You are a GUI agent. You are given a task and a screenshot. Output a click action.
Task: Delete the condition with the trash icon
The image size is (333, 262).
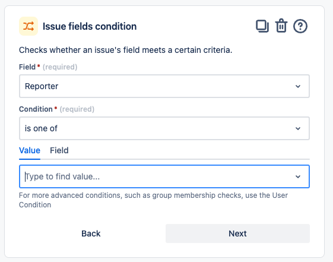pyautogui.click(x=281, y=26)
